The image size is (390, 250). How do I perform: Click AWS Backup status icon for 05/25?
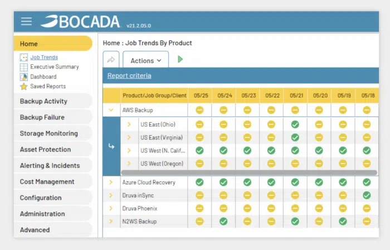click(x=199, y=110)
